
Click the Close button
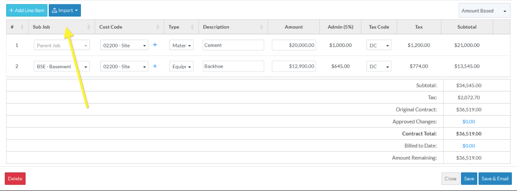click(450, 178)
